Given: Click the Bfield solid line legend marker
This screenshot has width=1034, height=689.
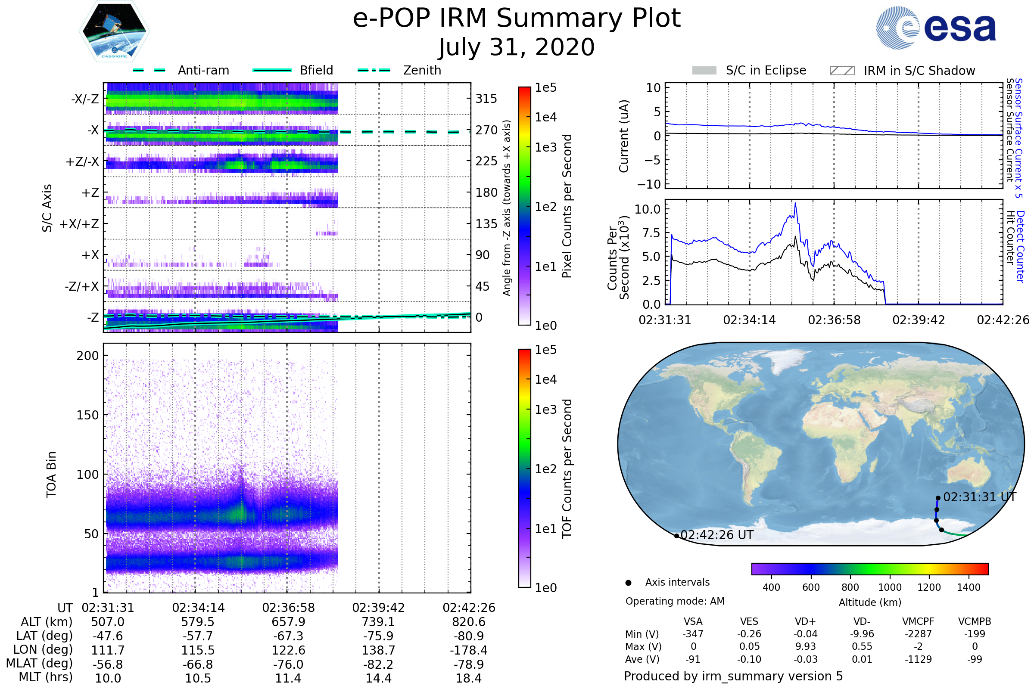Looking at the screenshot, I should (272, 70).
